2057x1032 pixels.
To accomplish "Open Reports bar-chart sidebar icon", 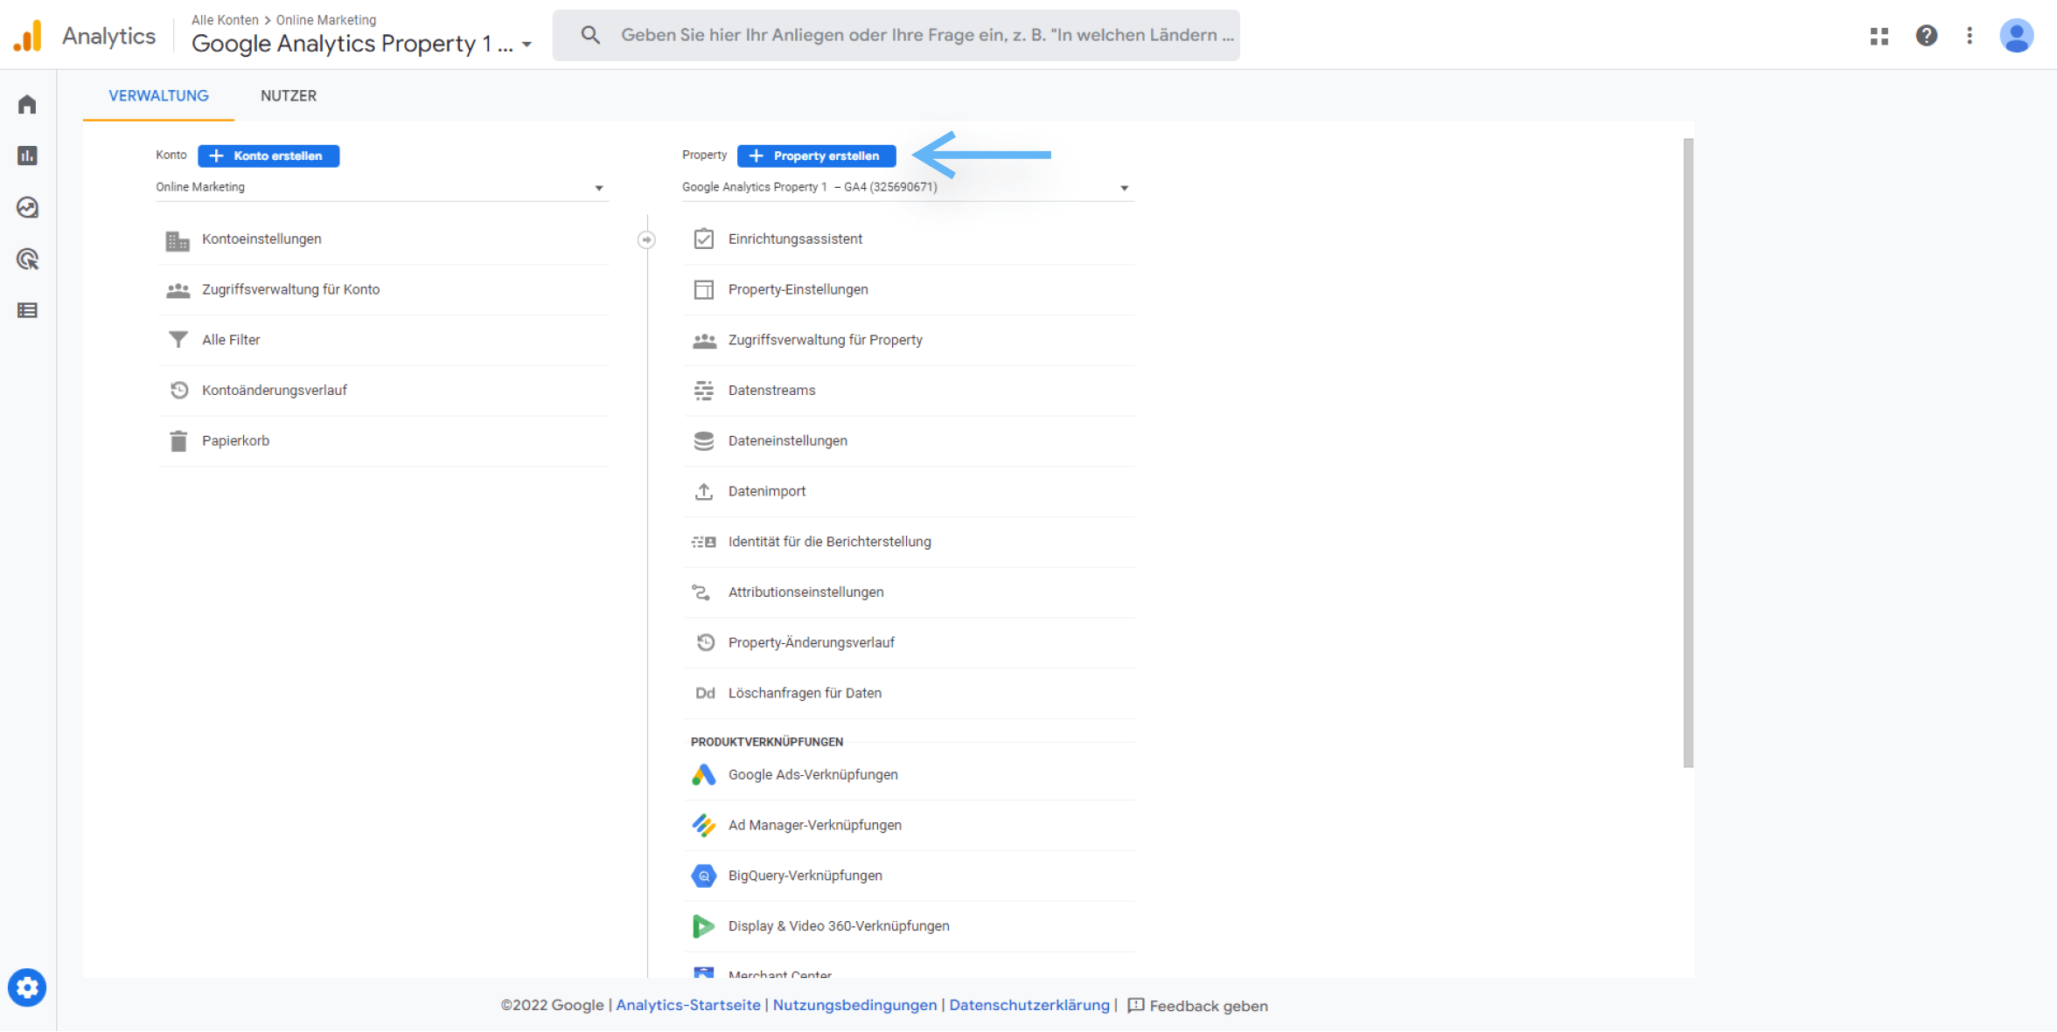I will click(27, 156).
